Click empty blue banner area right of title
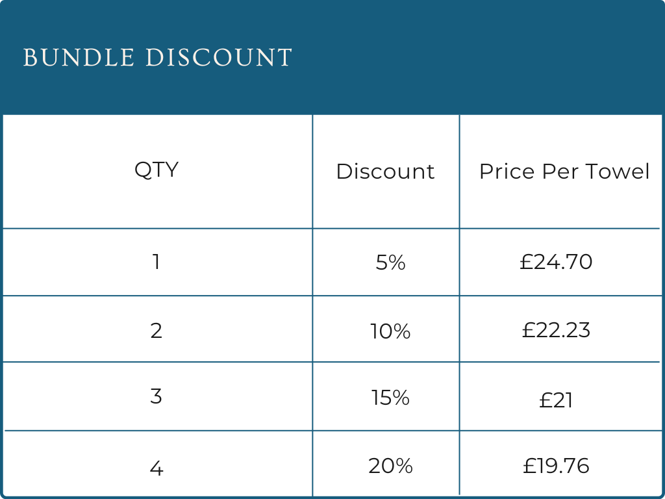 pyautogui.click(x=481, y=58)
